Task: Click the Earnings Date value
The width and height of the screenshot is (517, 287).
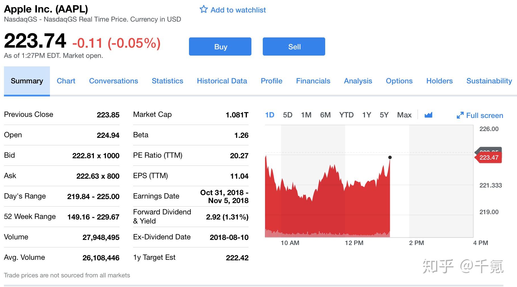Action: pyautogui.click(x=224, y=197)
